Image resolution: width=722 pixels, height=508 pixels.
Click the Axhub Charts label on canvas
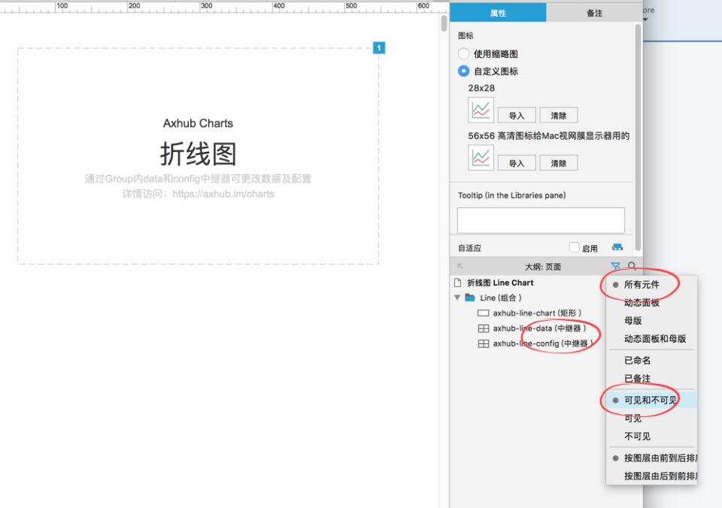tap(198, 123)
